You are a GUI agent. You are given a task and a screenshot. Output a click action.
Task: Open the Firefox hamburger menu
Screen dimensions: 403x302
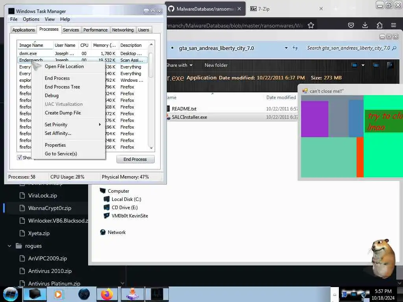394,25
